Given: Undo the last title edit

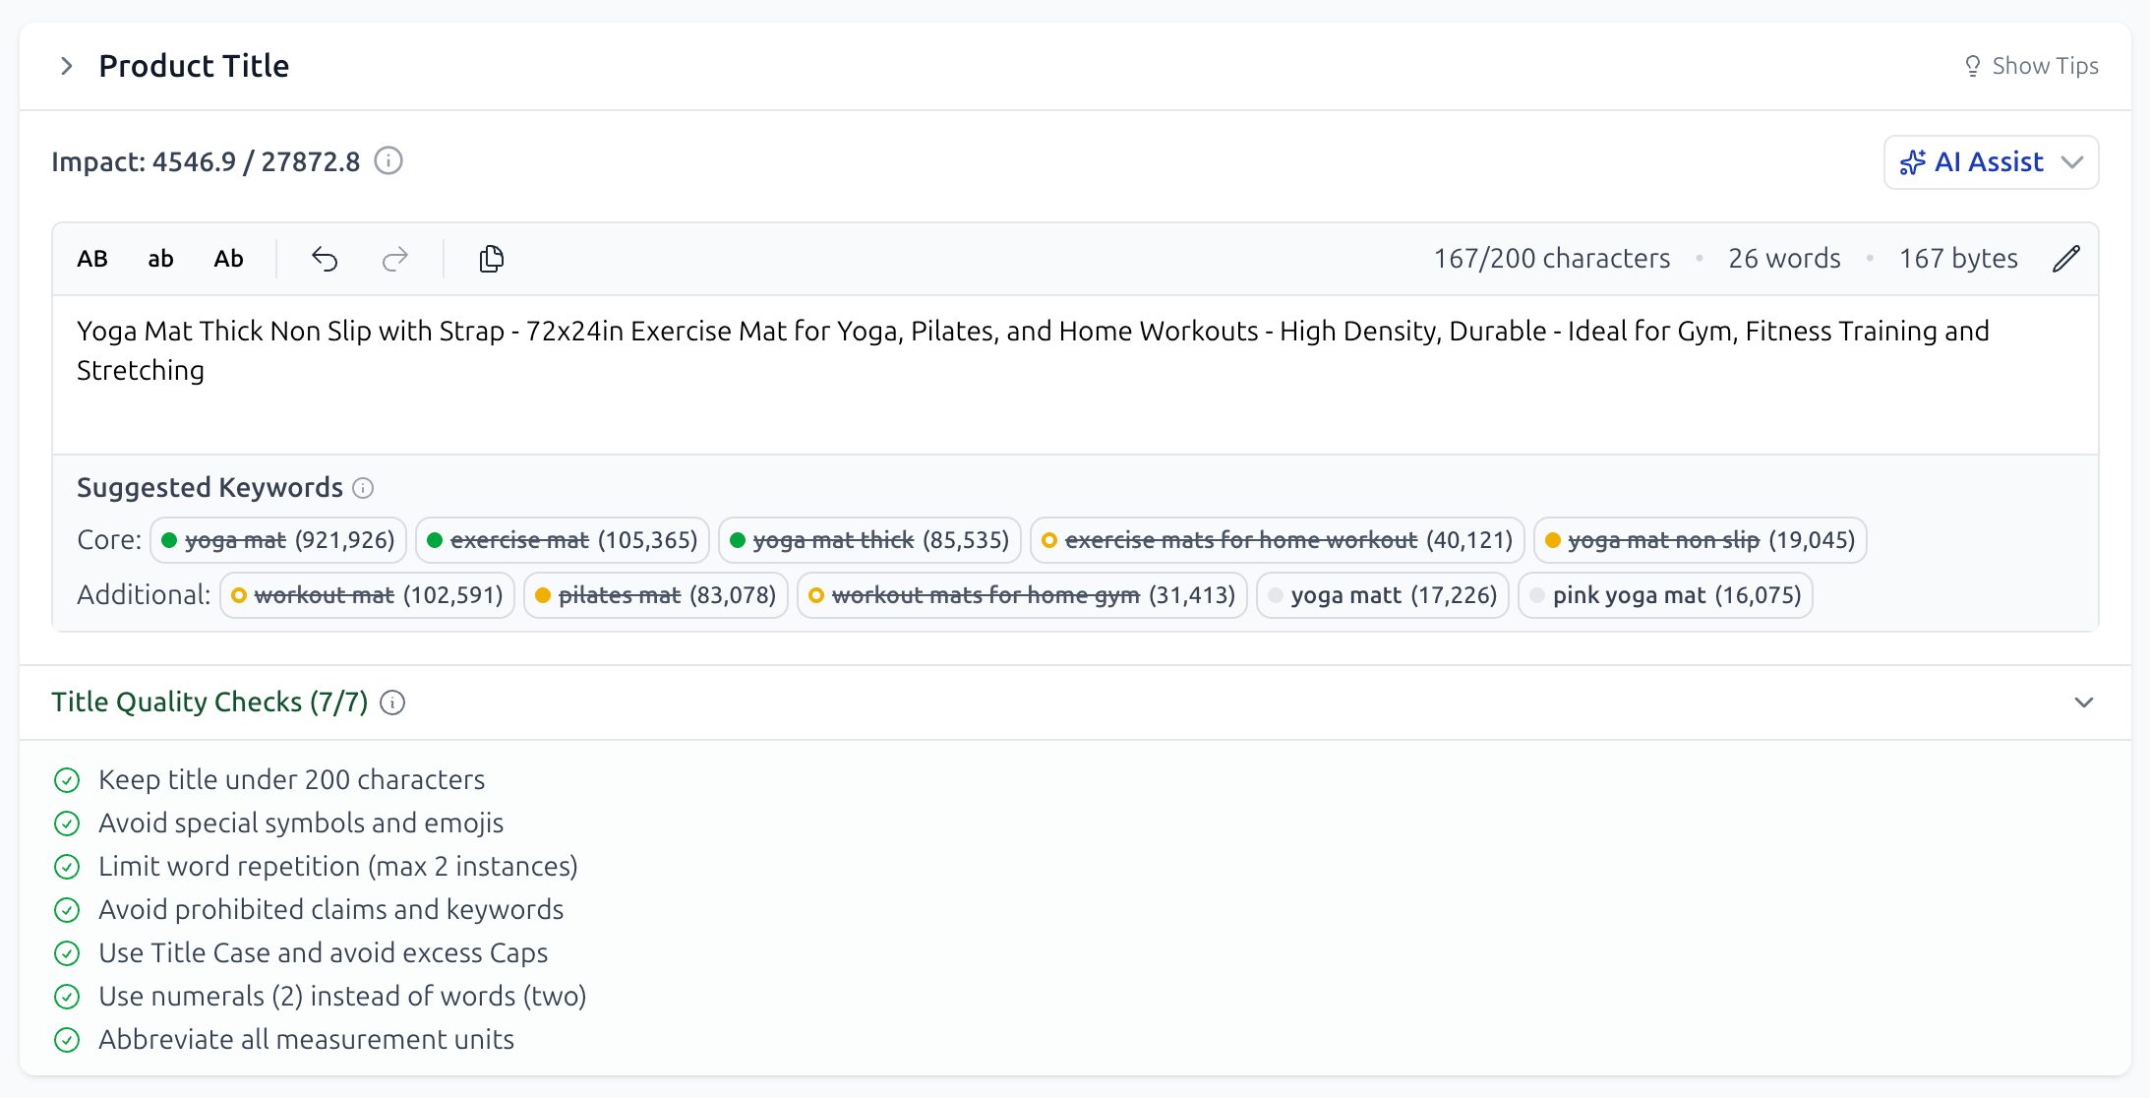Looking at the screenshot, I should [x=325, y=258].
